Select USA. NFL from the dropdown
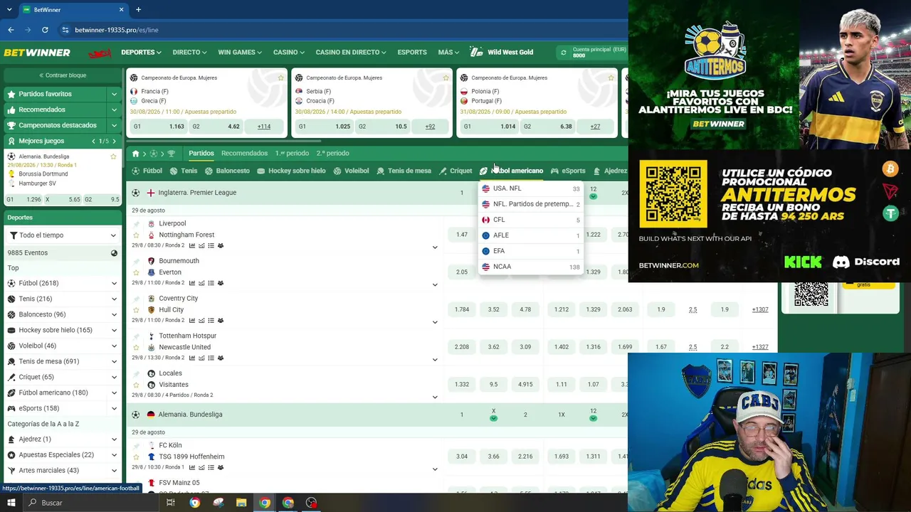 click(531, 188)
